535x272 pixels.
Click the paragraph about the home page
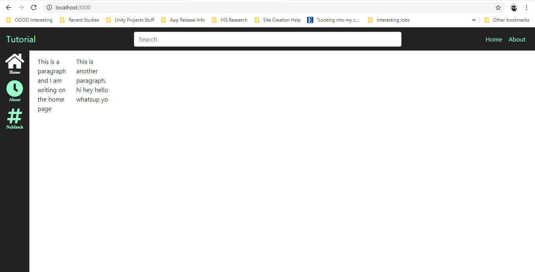52,85
